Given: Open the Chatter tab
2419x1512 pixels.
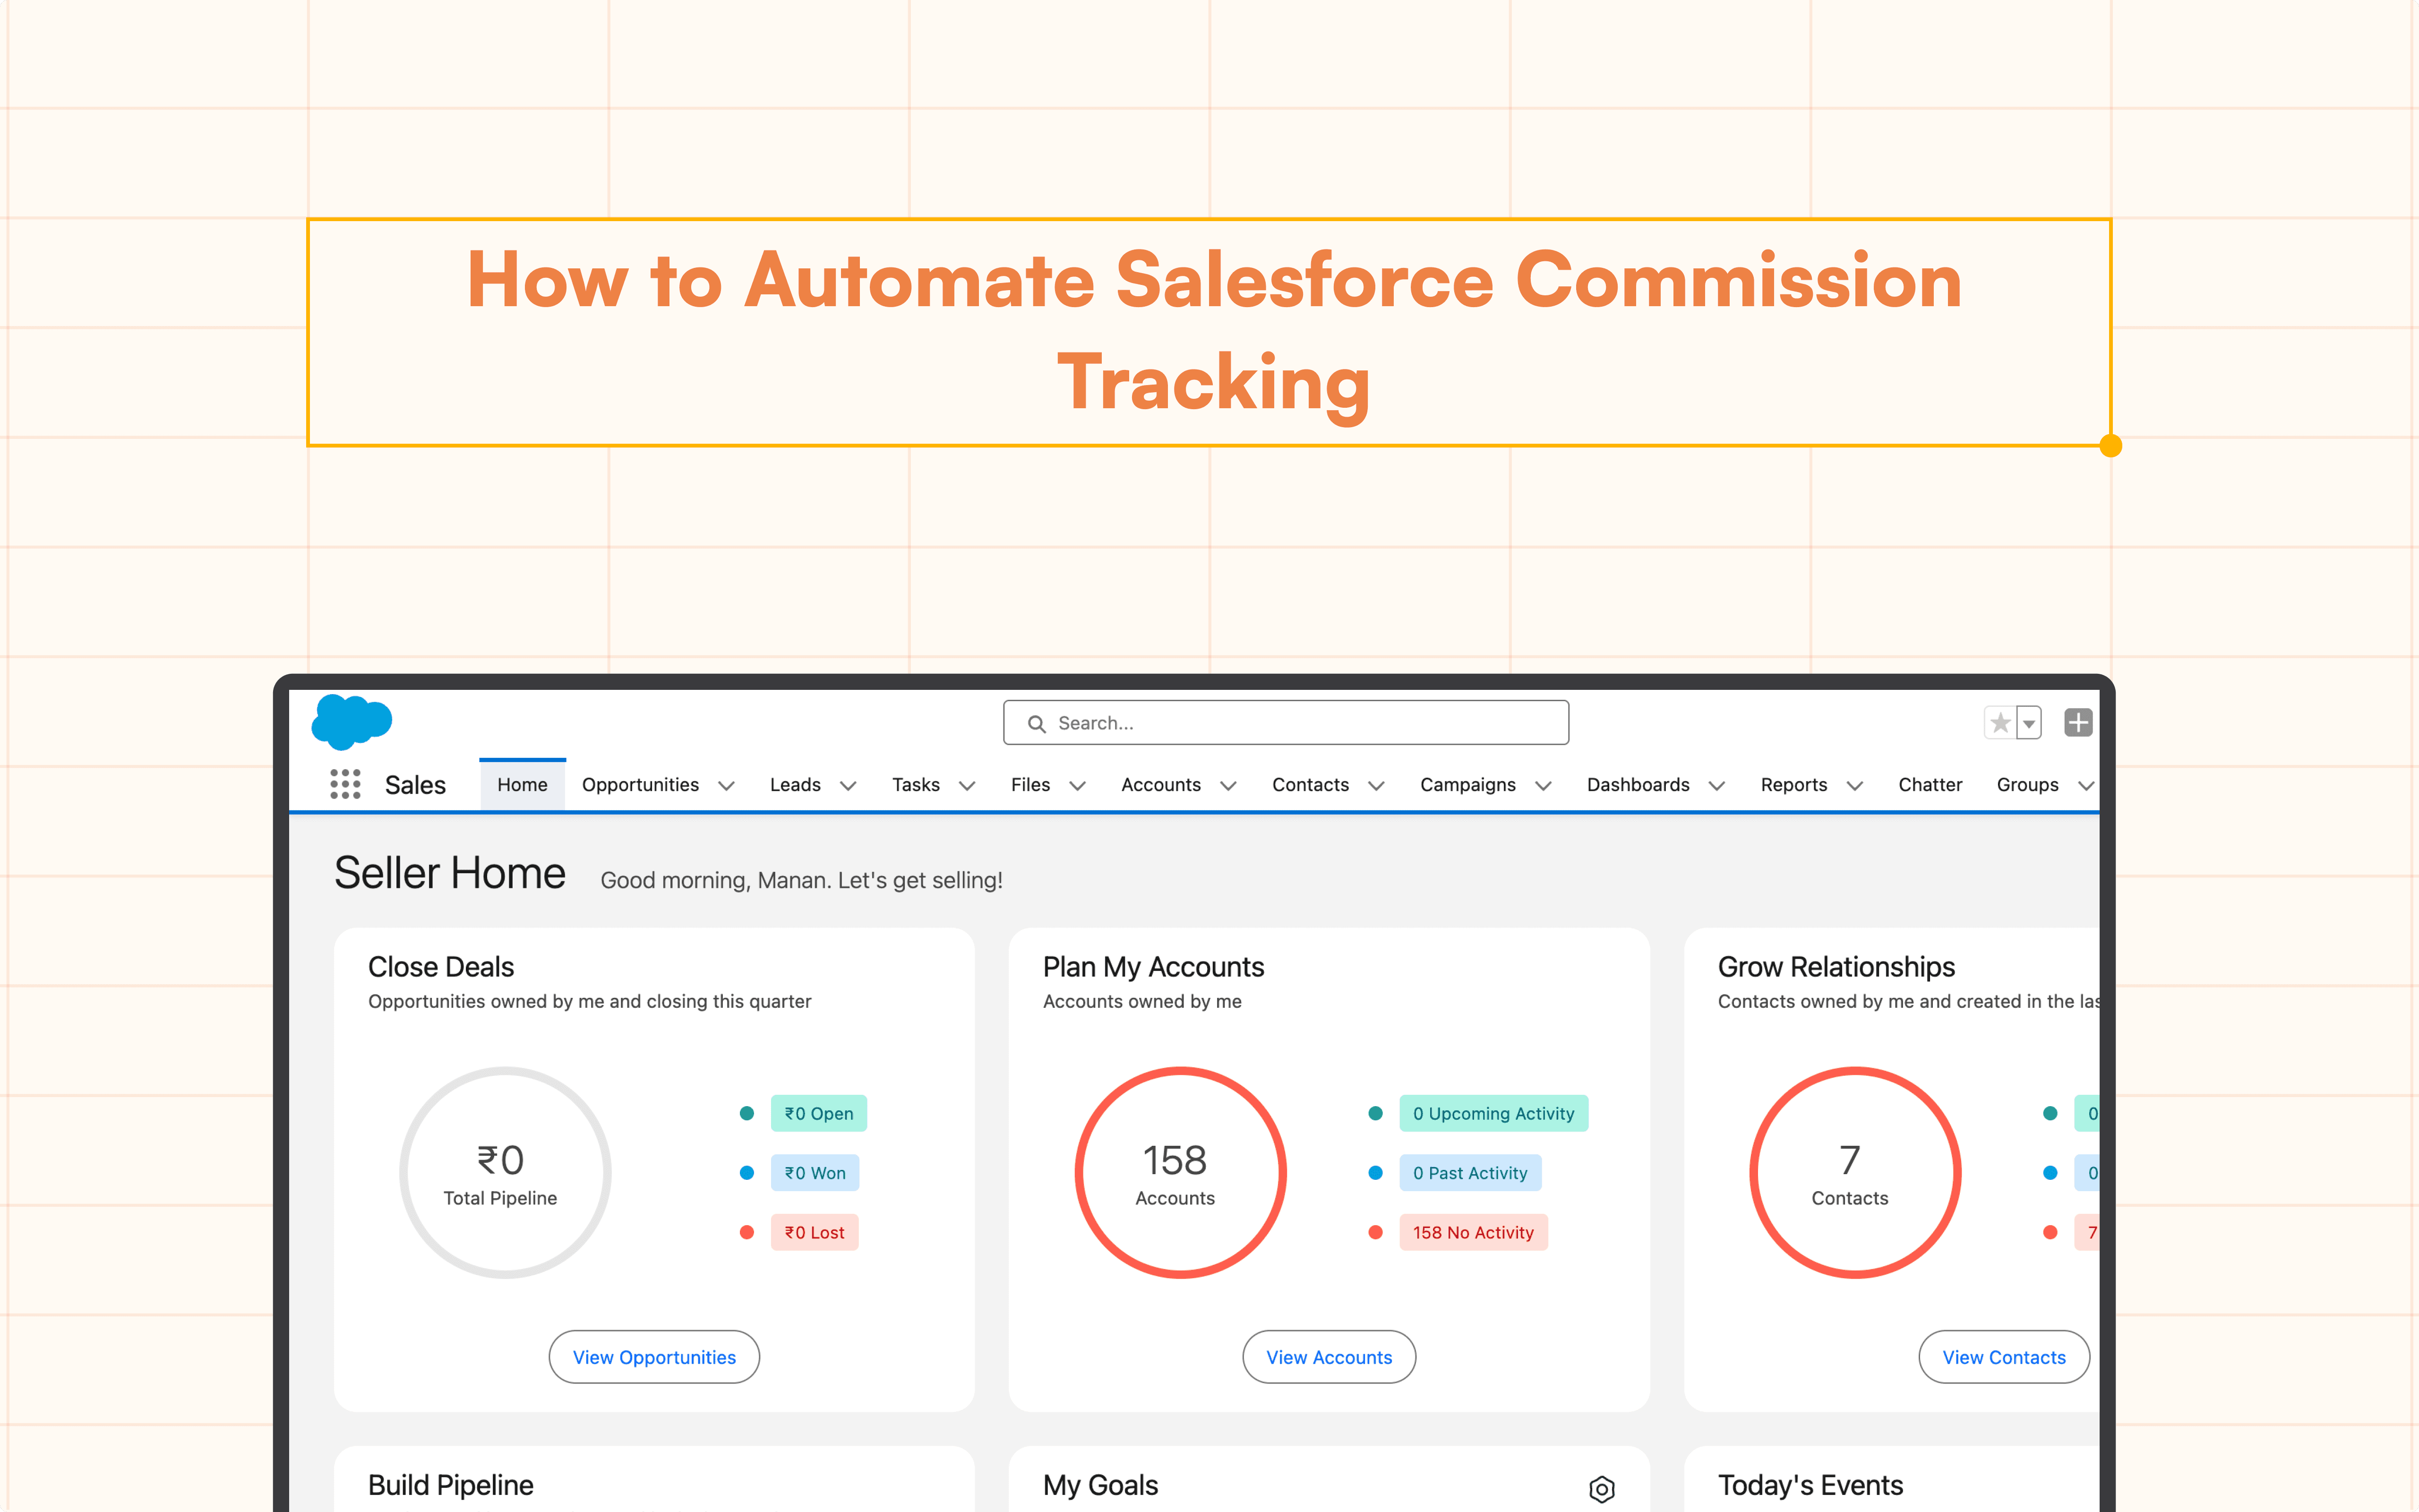Looking at the screenshot, I should (1930, 785).
